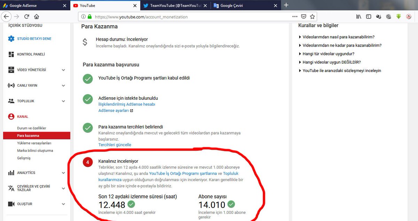Open Yükleme varsayılanları in sidebar
The width and height of the screenshot is (418, 221).
[34, 143]
